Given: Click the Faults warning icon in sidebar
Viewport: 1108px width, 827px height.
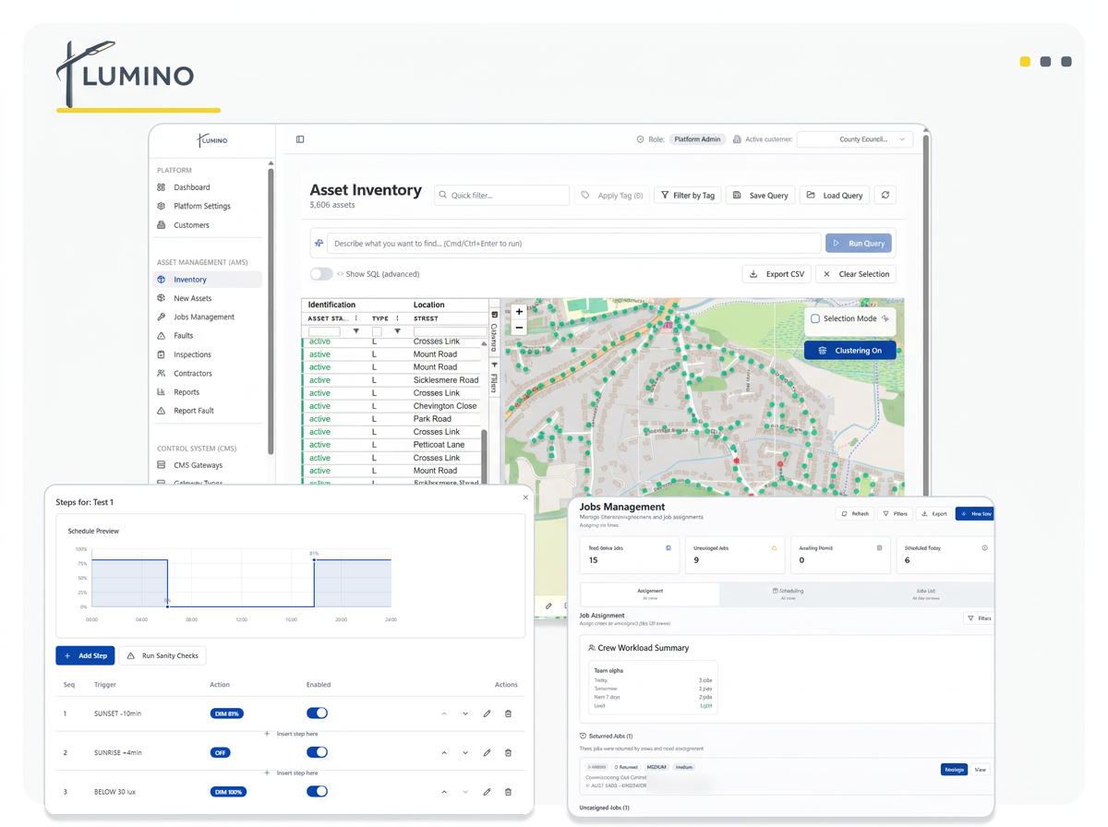Looking at the screenshot, I should click(x=162, y=336).
